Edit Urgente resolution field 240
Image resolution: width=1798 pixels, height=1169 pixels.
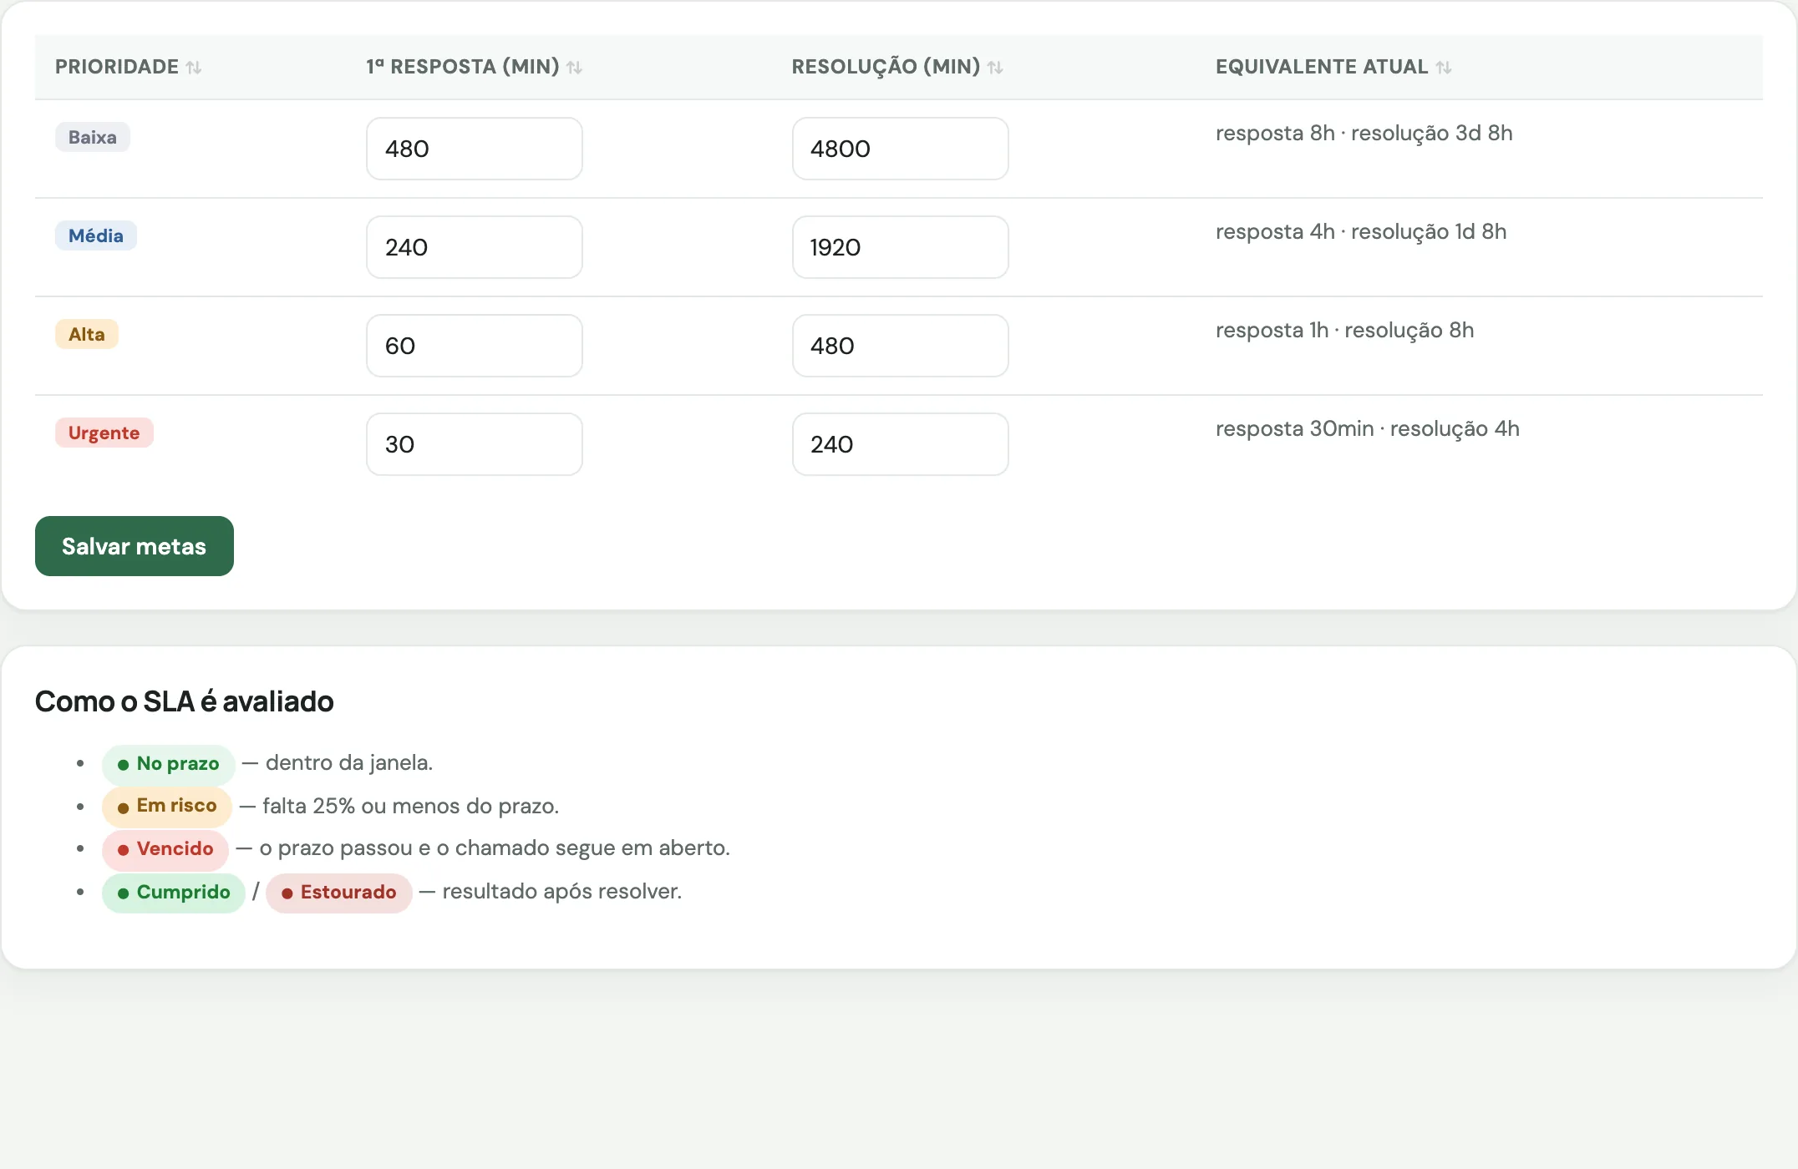coord(901,444)
